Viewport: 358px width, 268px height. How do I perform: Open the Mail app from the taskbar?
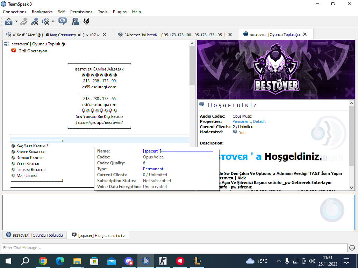tap(112, 261)
